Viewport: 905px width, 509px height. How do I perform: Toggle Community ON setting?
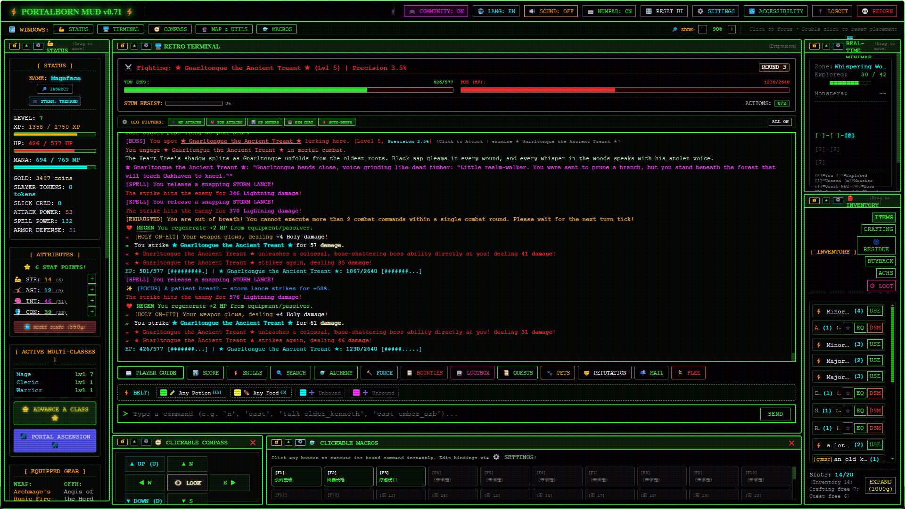point(436,11)
